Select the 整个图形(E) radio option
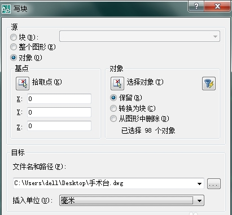The height and width of the screenshot is (215, 232). [14, 47]
